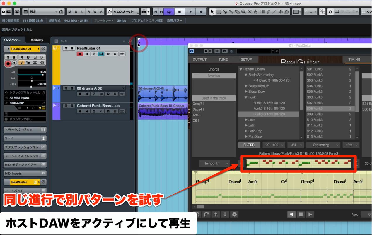Toggle global Mute state M button in toolbar
The width and height of the screenshot is (372, 235).
click(x=70, y=12)
